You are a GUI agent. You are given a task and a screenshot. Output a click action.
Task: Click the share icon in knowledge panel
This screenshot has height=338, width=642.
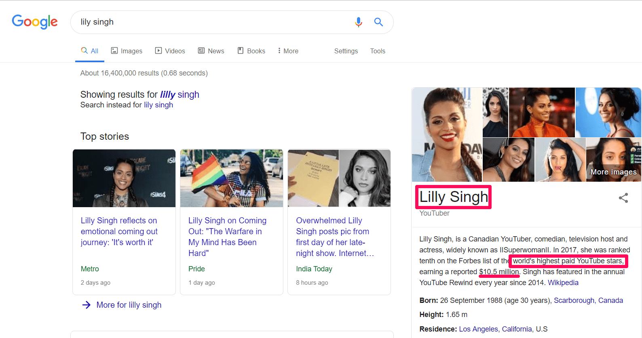click(623, 198)
